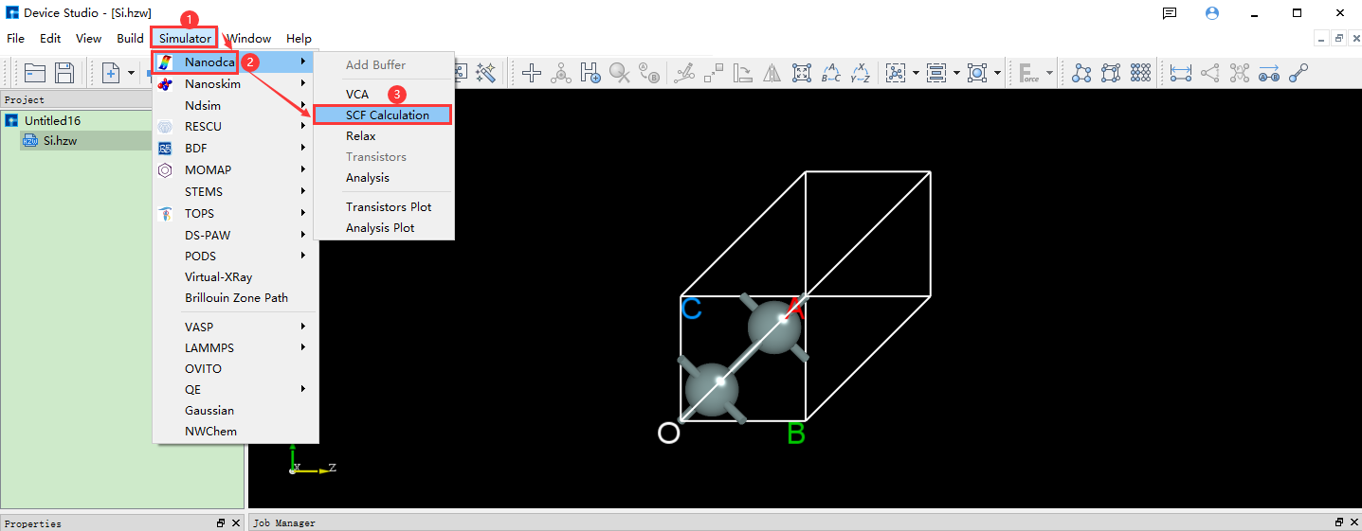The width and height of the screenshot is (1362, 531).
Task: Open the project folder icon in toolbar
Action: [x=35, y=73]
